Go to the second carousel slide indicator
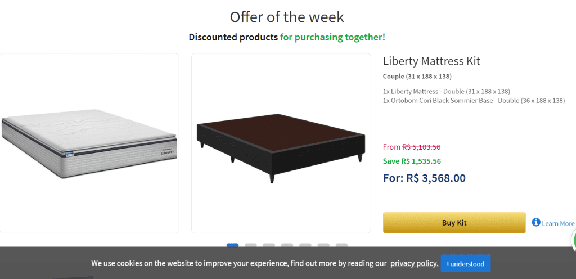Viewport: 576px width, 279px height. [x=251, y=245]
